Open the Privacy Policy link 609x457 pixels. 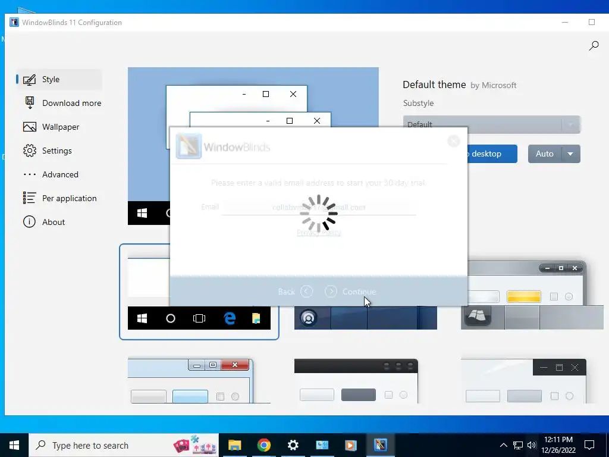click(319, 233)
